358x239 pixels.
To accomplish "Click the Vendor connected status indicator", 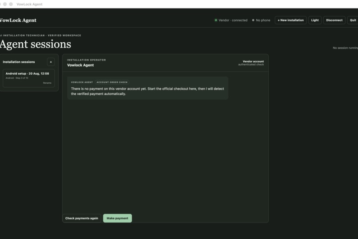I will [x=231, y=20].
